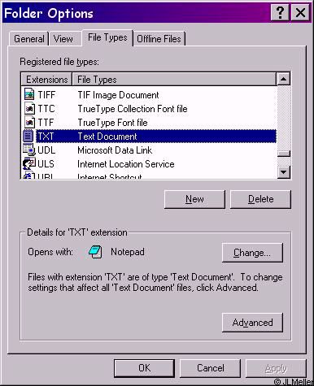Sort by the Extensions column header

(x=46, y=80)
